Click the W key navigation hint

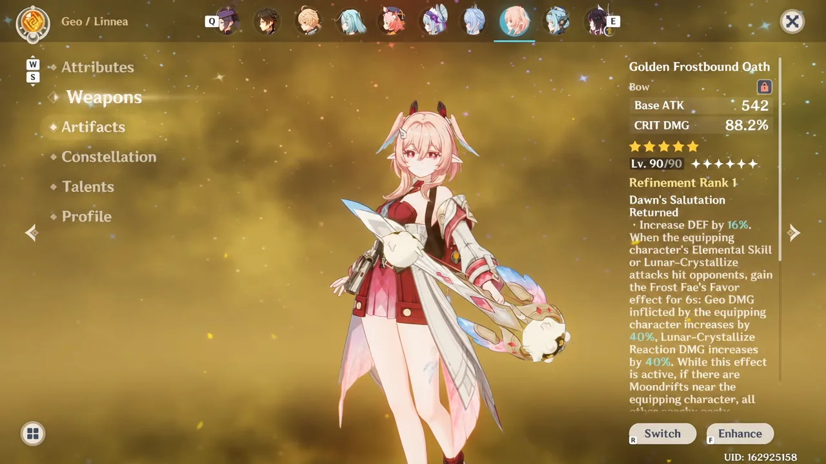[x=33, y=64]
